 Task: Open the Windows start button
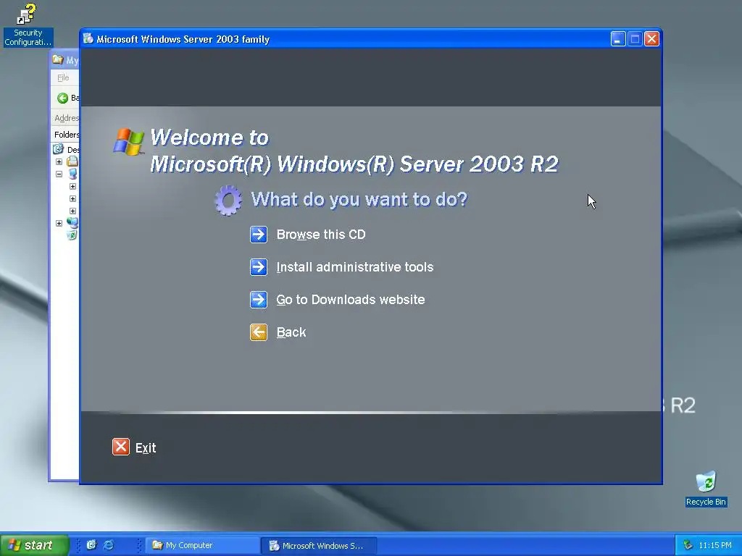point(34,545)
